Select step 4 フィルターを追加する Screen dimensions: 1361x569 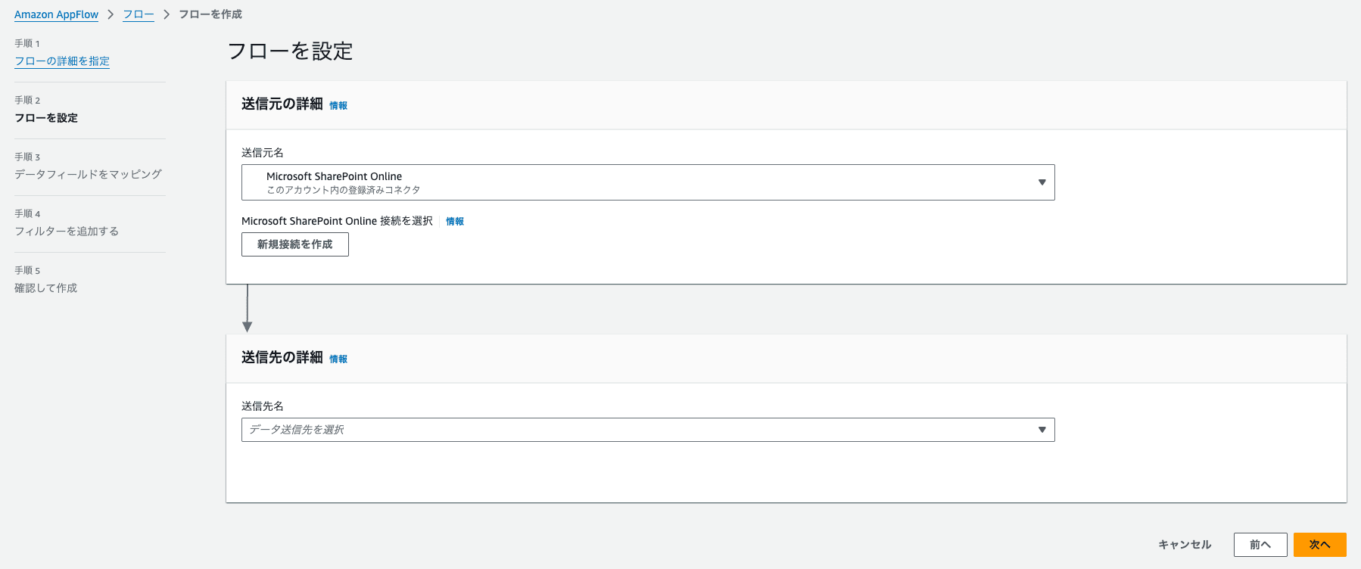coord(67,232)
